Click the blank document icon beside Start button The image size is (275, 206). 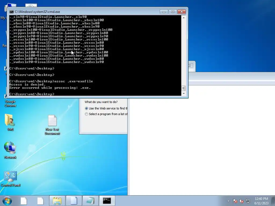(24, 201)
